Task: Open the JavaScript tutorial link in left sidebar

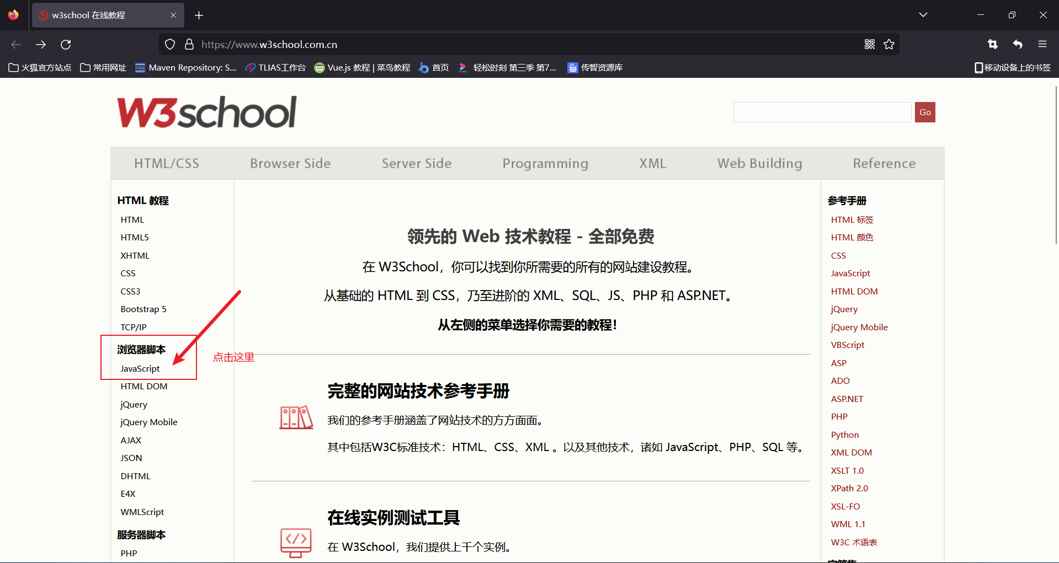Action: 140,369
